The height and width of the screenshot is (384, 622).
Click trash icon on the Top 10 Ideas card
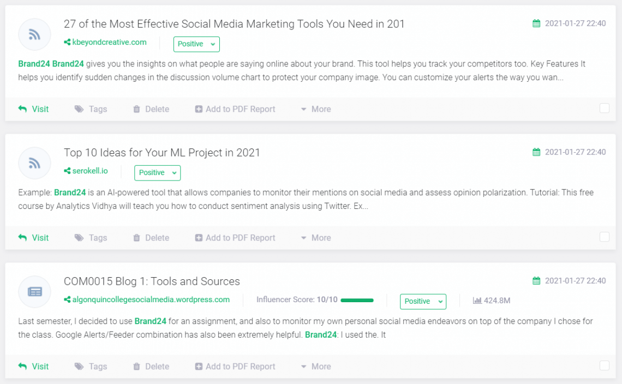(136, 238)
